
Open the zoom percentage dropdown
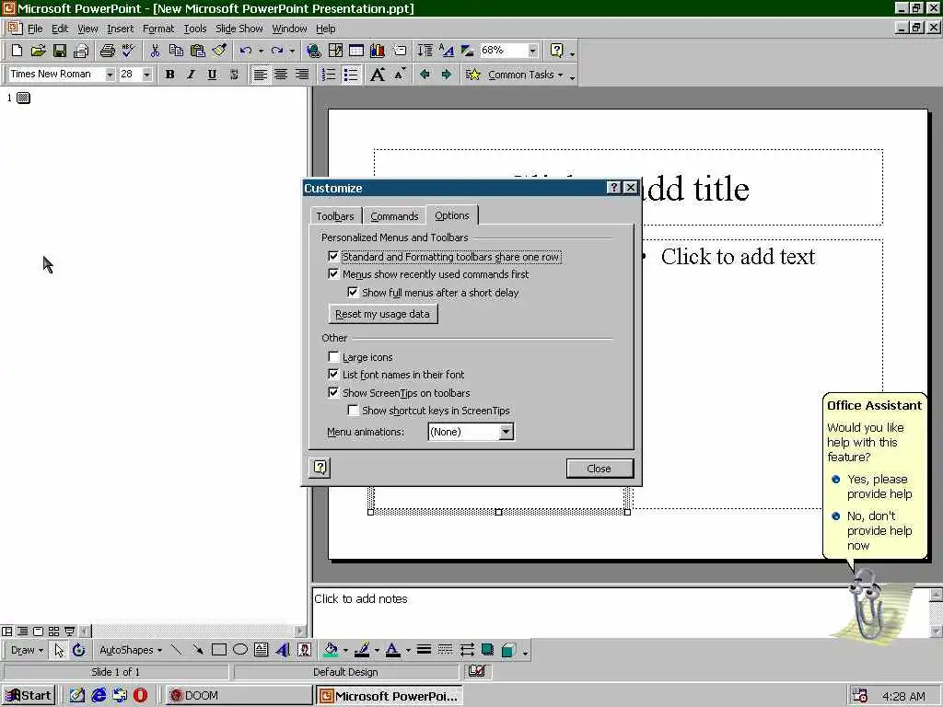tap(533, 51)
